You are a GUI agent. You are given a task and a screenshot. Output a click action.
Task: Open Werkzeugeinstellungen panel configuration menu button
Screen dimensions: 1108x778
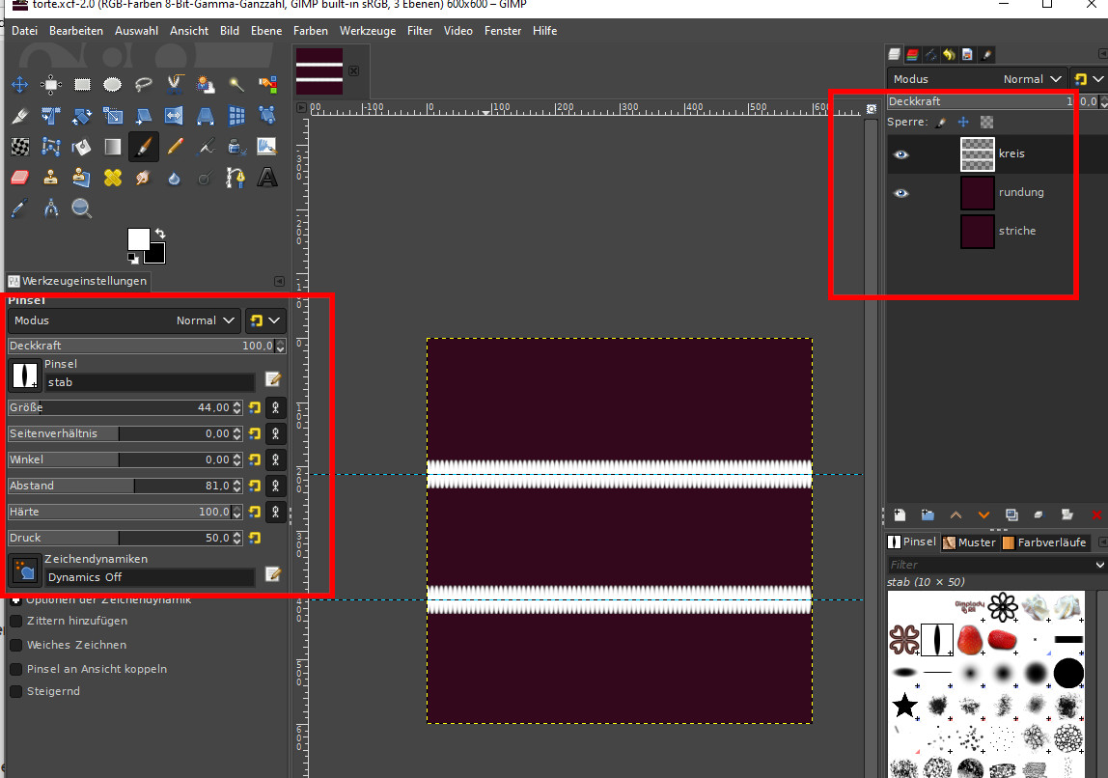(x=279, y=281)
